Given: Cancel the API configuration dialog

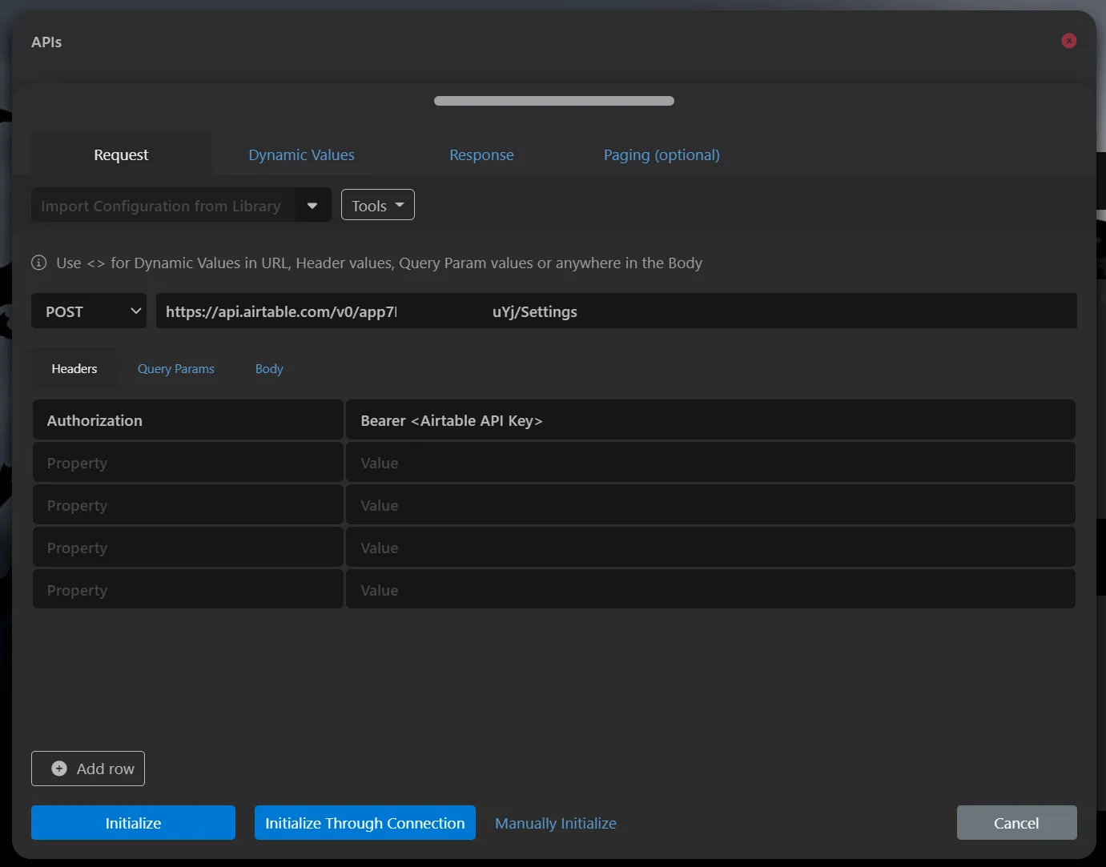Looking at the screenshot, I should [x=1016, y=823].
